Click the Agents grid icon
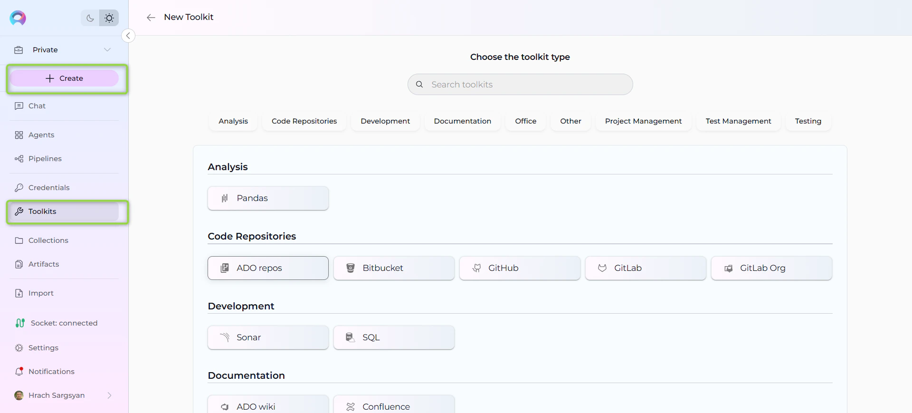This screenshot has height=413, width=912. pos(19,135)
